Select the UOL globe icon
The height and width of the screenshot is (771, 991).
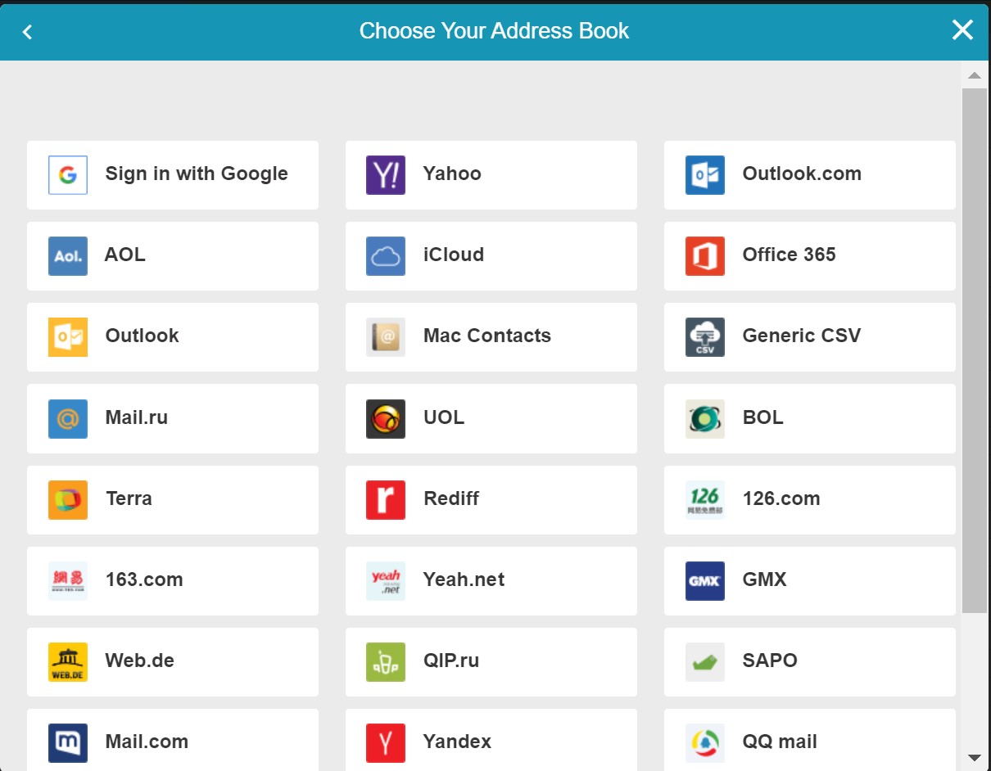tap(386, 419)
